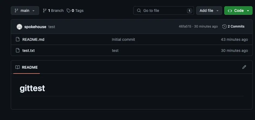Click the test.txt file icon
This screenshot has height=120, width=255.
[18, 51]
